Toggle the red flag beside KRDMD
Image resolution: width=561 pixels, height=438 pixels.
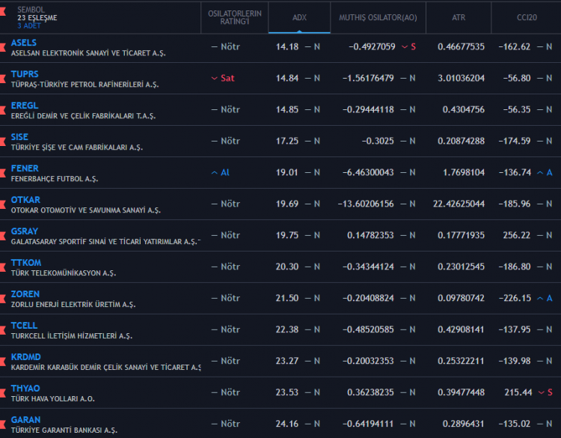click(x=2, y=362)
